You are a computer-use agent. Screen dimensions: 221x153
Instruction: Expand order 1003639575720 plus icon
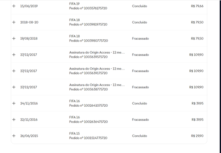(x=14, y=54)
